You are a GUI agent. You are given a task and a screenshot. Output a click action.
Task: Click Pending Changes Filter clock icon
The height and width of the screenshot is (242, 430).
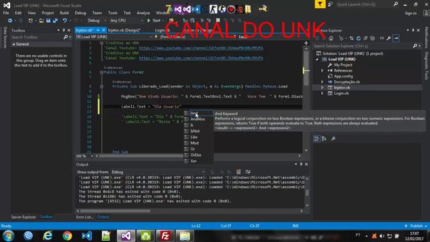pyautogui.click(x=341, y=38)
